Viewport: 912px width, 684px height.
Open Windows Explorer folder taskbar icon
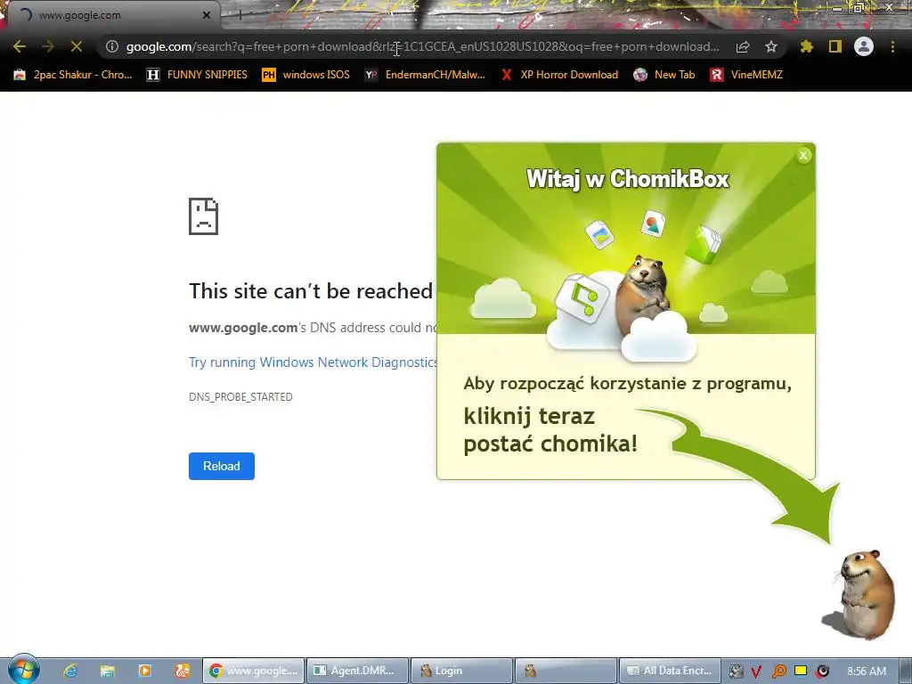point(108,671)
